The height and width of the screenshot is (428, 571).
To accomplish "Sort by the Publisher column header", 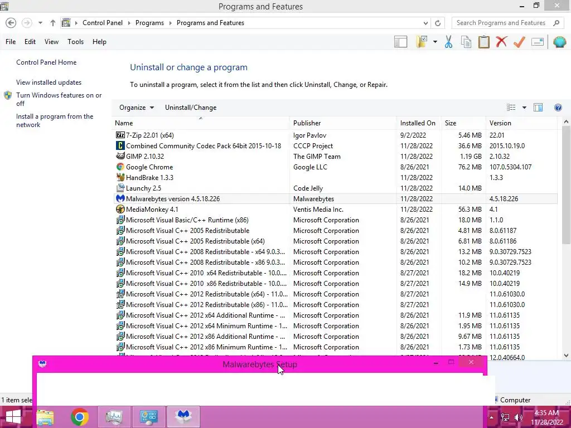I will click(x=343, y=123).
